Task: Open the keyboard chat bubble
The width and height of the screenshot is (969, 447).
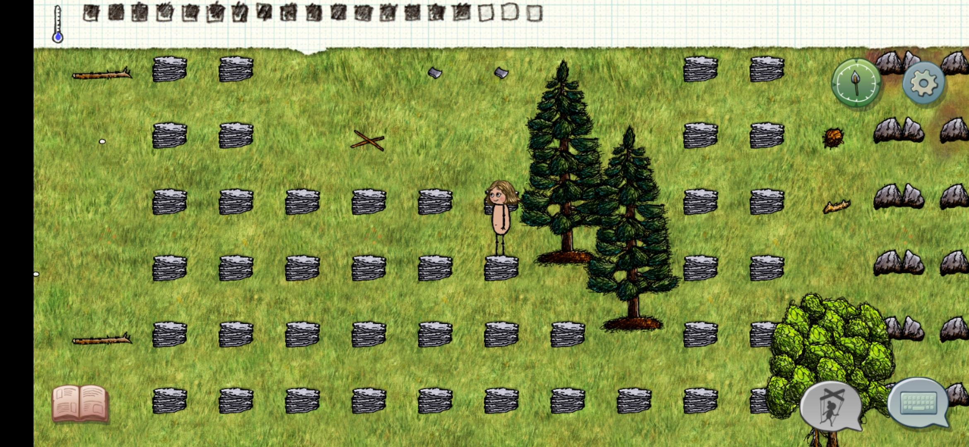Action: coord(918,403)
